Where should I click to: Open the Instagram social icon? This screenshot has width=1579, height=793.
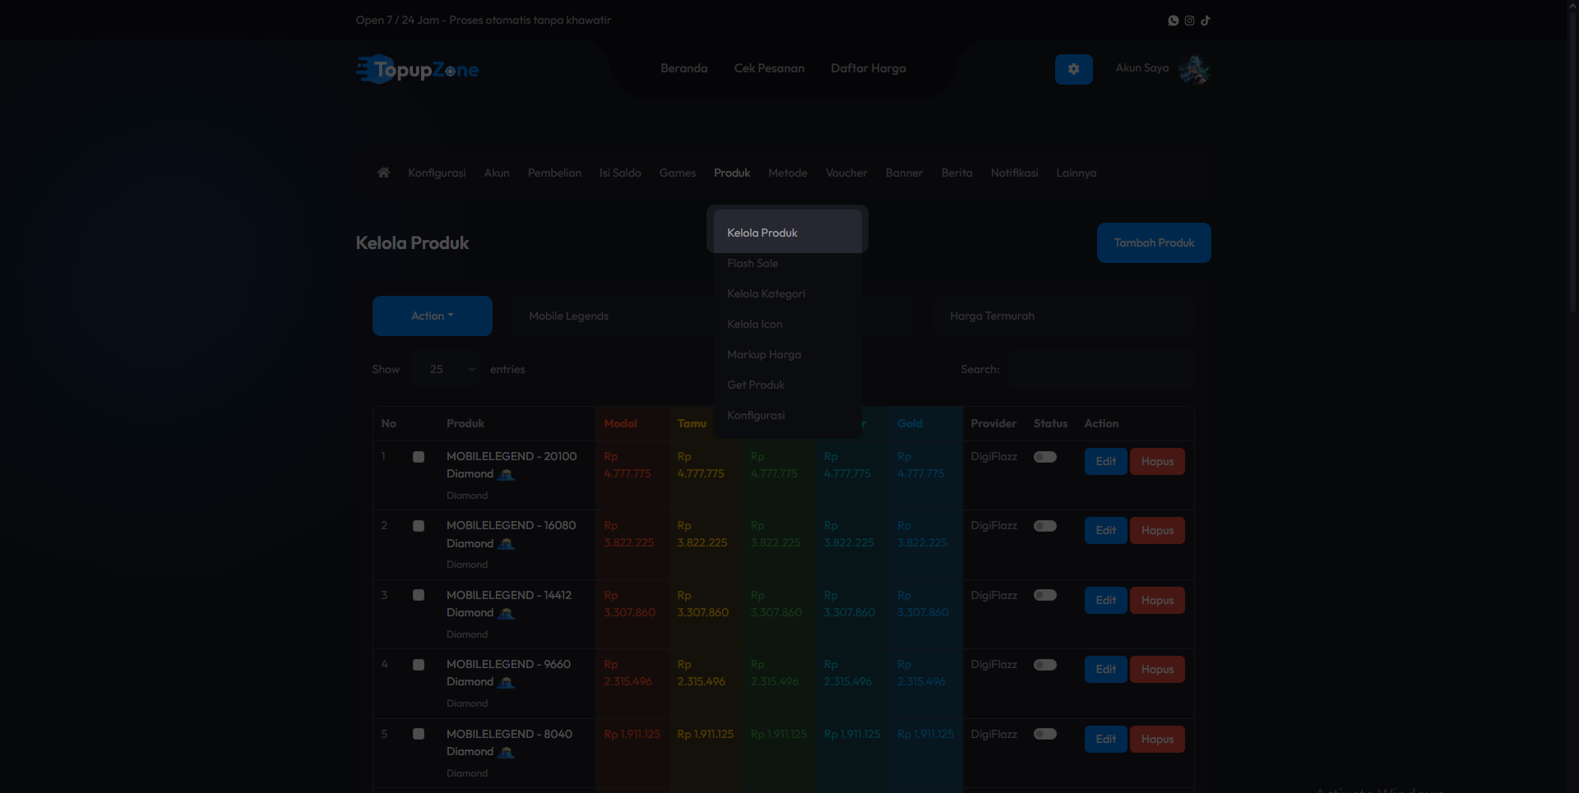click(x=1189, y=21)
